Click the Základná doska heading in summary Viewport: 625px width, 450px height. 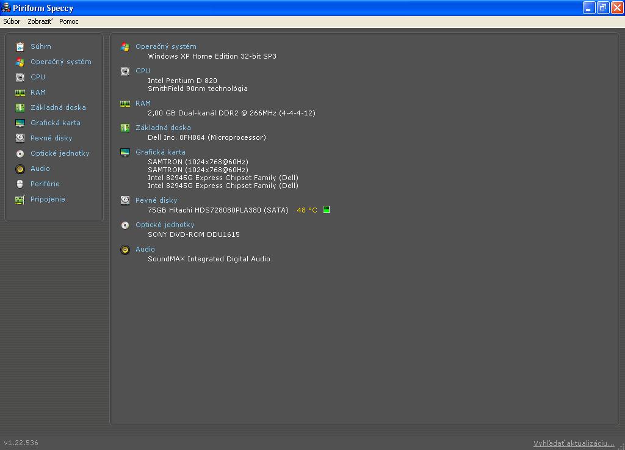coord(163,128)
